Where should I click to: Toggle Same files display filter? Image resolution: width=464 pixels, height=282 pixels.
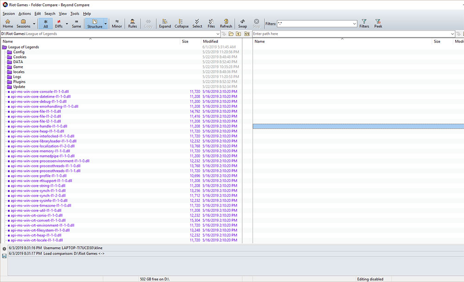[x=77, y=23]
